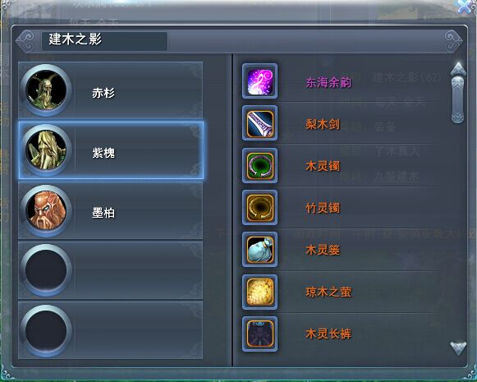This screenshot has width=477, height=382.
Task: Click the last empty boss slot
Action: tap(111, 330)
